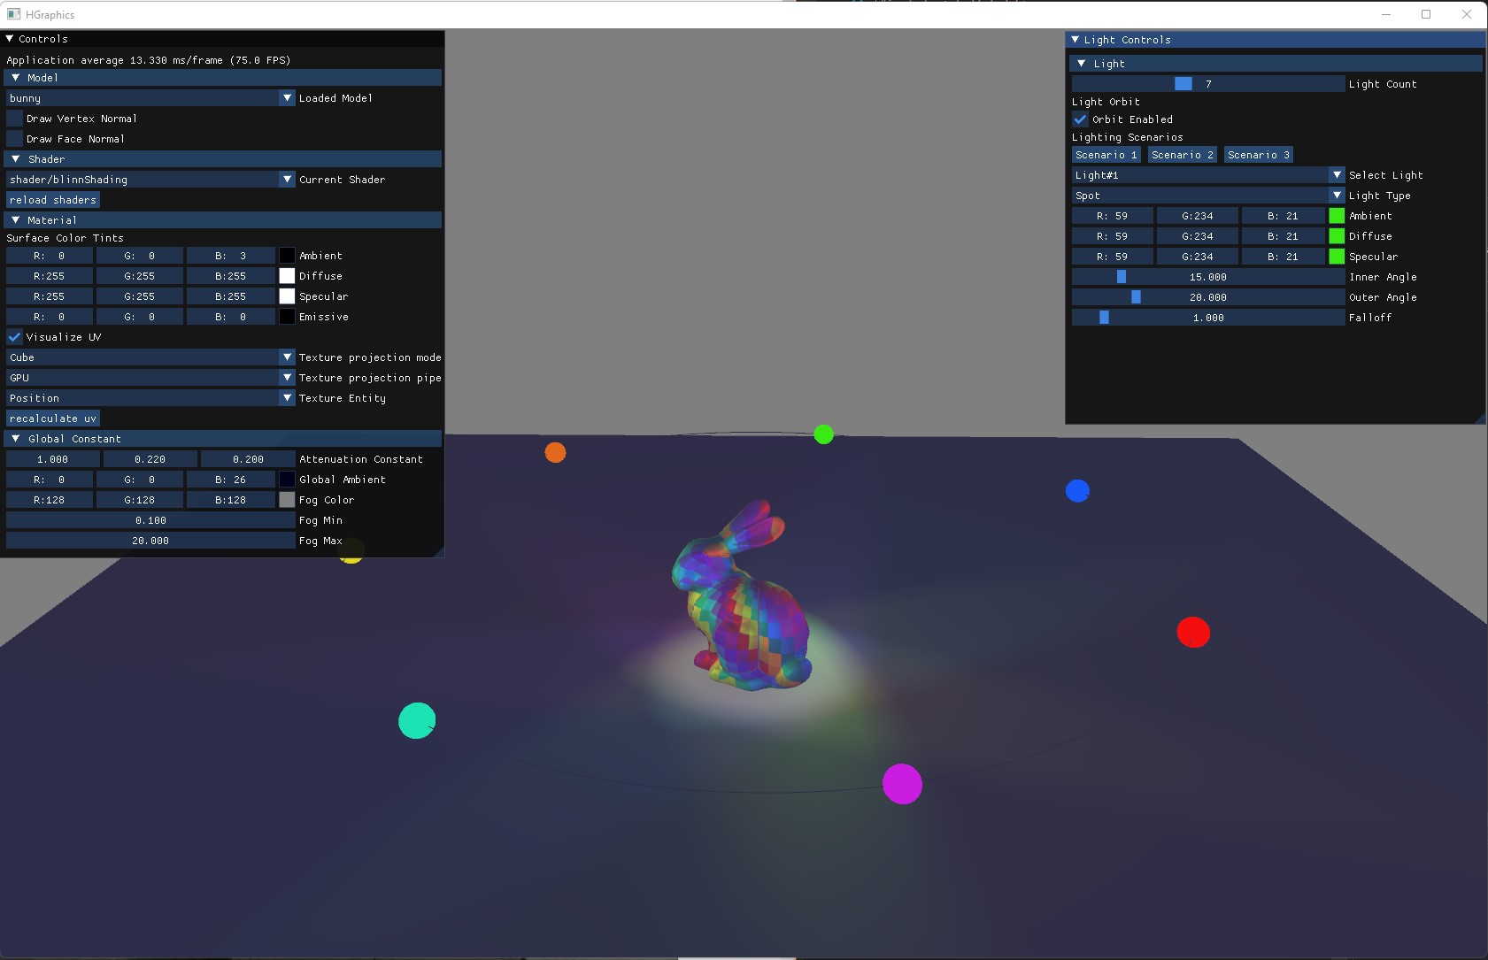Click the HGraphics window title icon
Viewport: 1488px width, 960px height.
pyautogui.click(x=13, y=14)
